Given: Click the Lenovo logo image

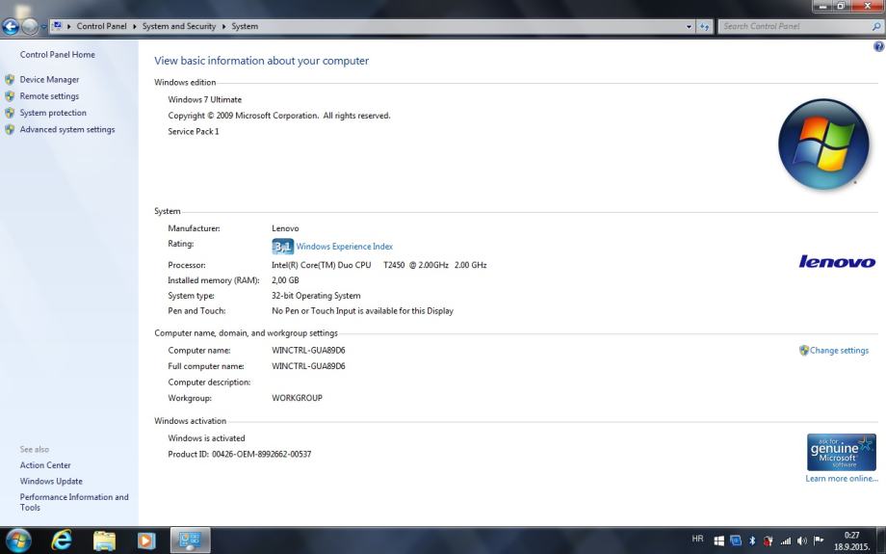Looking at the screenshot, I should point(837,261).
